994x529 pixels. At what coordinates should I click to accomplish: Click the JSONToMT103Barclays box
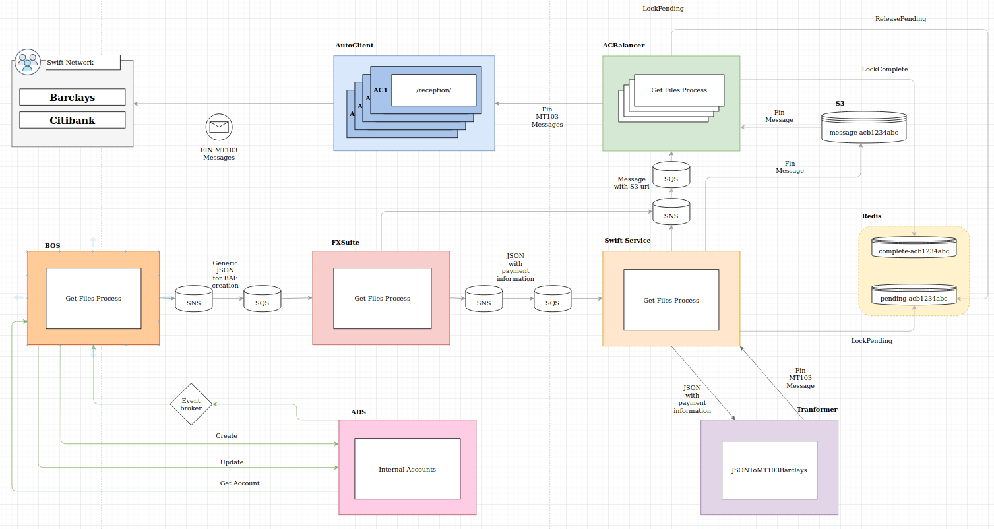(769, 470)
